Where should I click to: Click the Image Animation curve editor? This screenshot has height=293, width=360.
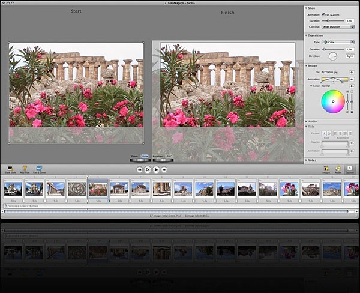coord(335,79)
